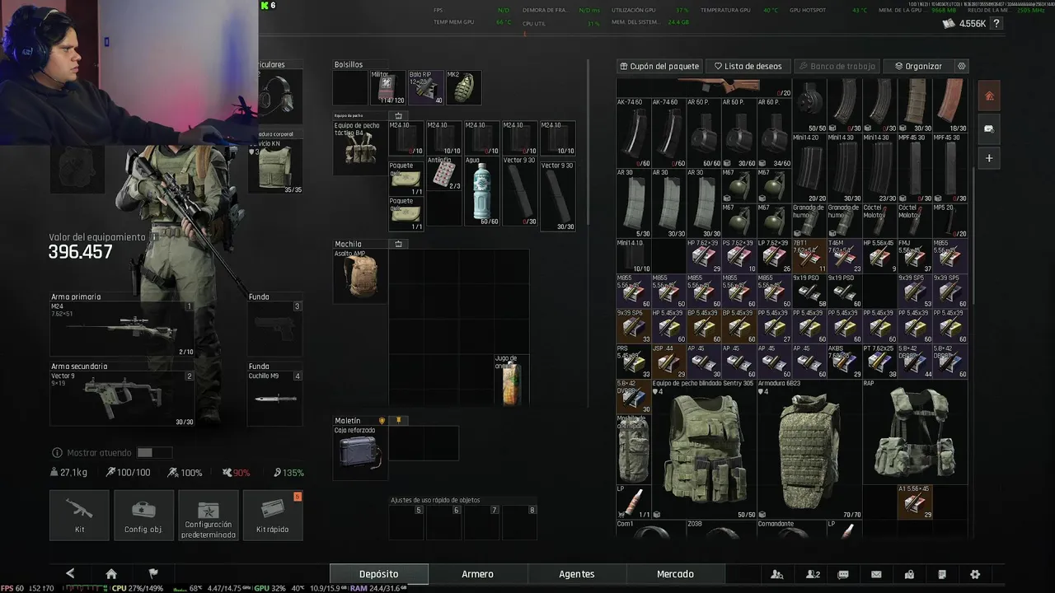The image size is (1055, 593).
Task: Select the juice carton in backpack
Action: click(511, 380)
